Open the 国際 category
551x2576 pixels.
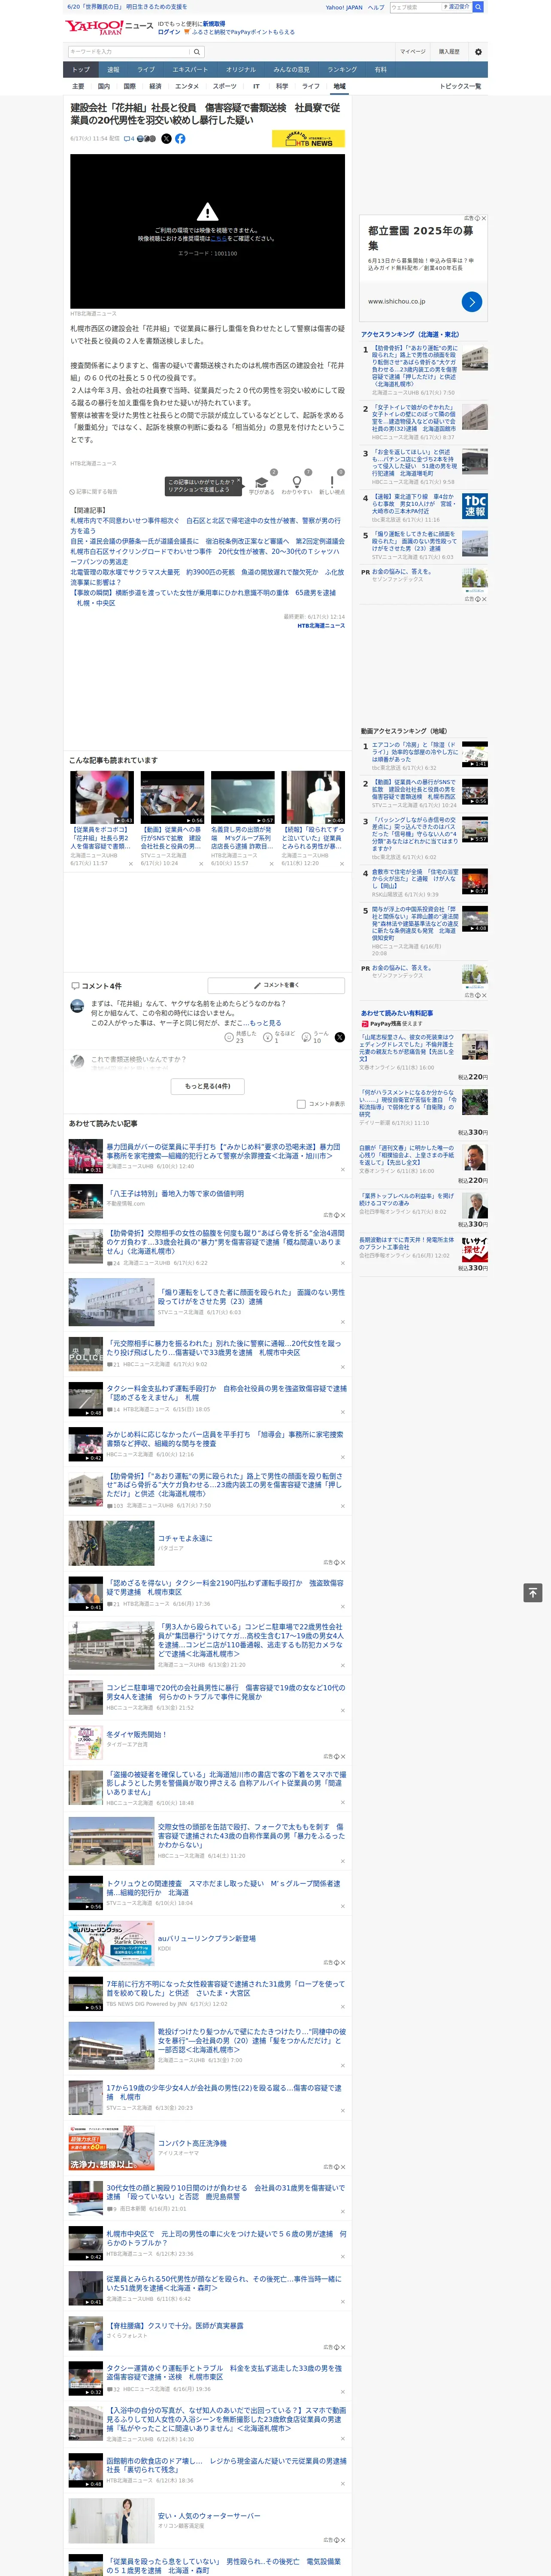[129, 86]
